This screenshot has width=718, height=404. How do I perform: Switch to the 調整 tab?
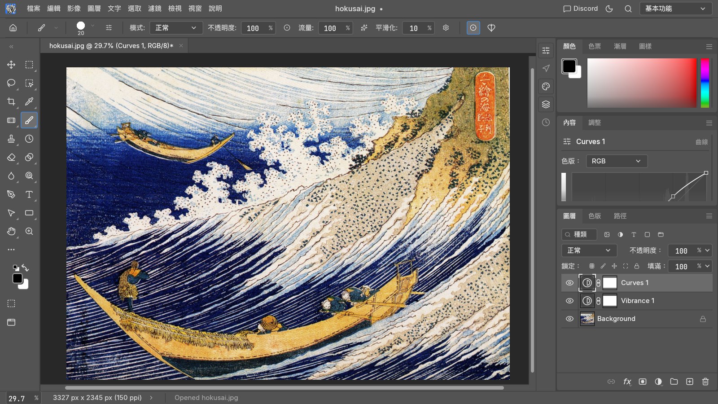click(x=595, y=123)
